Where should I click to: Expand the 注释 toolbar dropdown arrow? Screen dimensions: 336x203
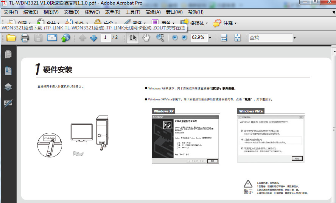coord(235,23)
